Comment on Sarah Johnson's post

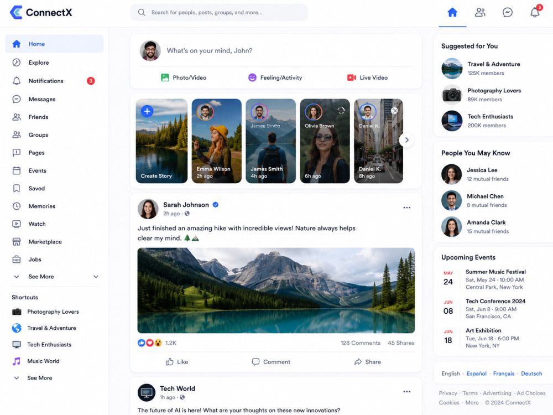click(x=271, y=362)
